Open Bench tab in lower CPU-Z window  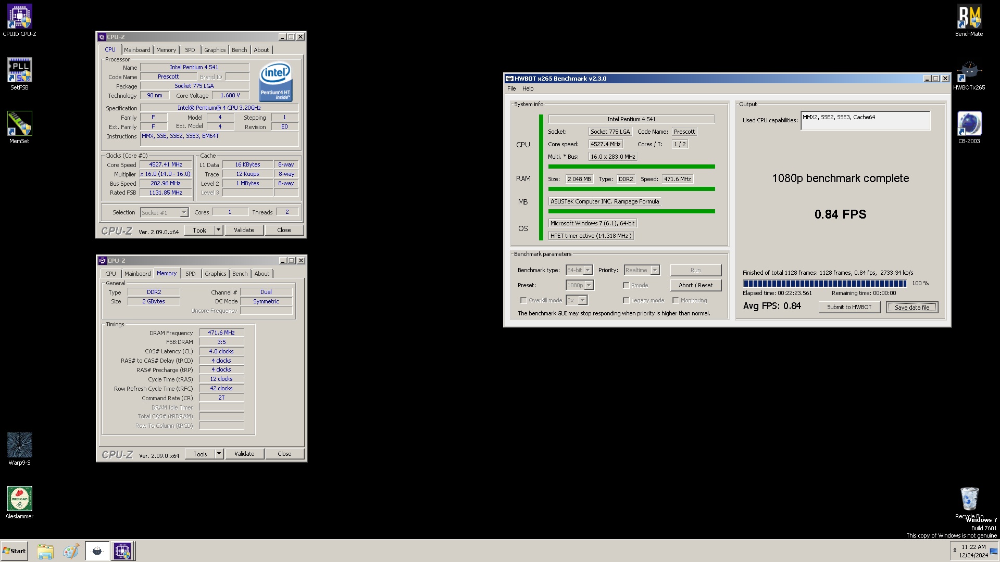coord(240,274)
